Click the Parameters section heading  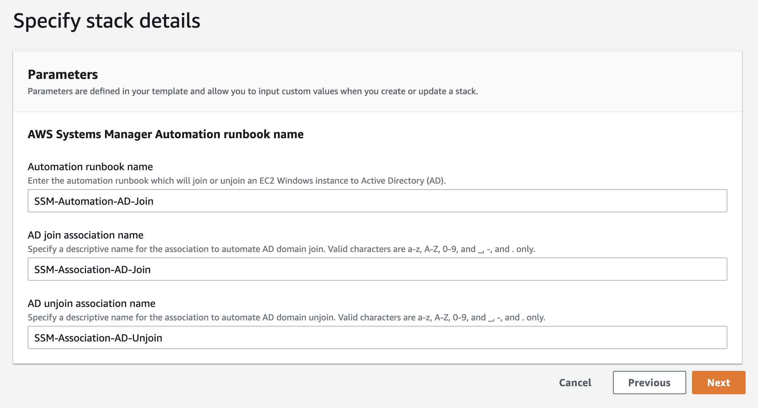(x=63, y=75)
